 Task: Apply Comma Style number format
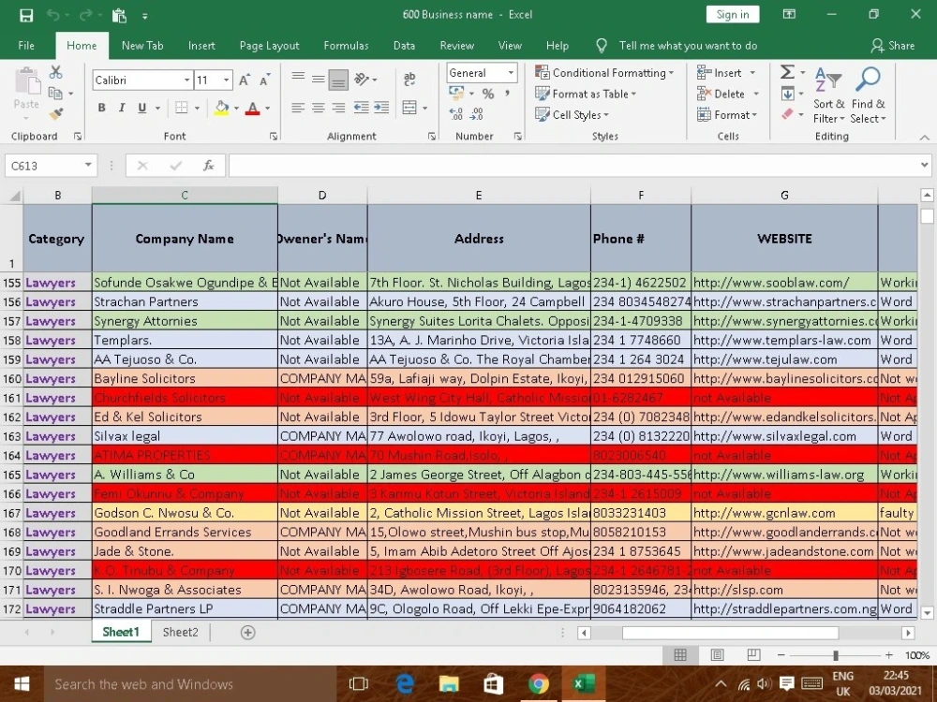tap(507, 94)
